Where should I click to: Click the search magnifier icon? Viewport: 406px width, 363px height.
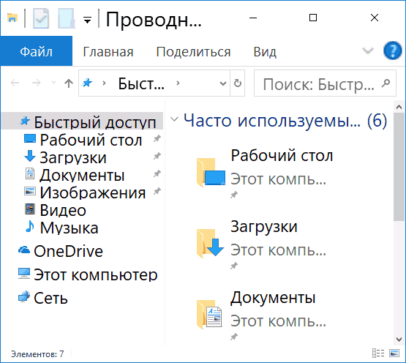pos(386,83)
